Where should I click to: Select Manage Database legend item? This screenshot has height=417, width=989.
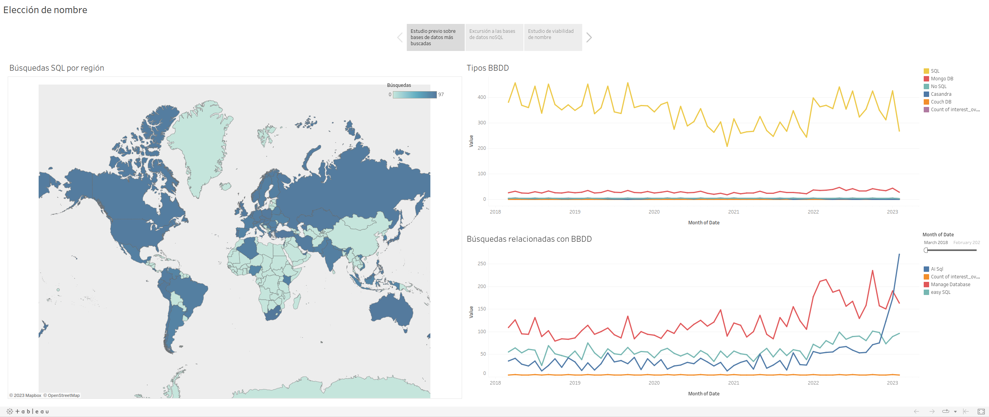950,285
